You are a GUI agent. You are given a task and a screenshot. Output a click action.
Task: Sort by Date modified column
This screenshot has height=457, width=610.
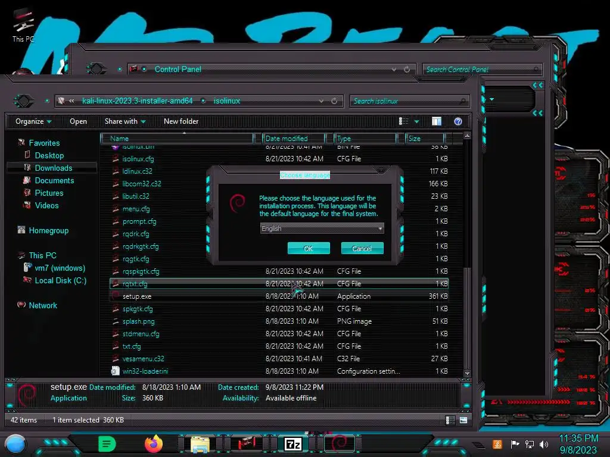pos(294,138)
